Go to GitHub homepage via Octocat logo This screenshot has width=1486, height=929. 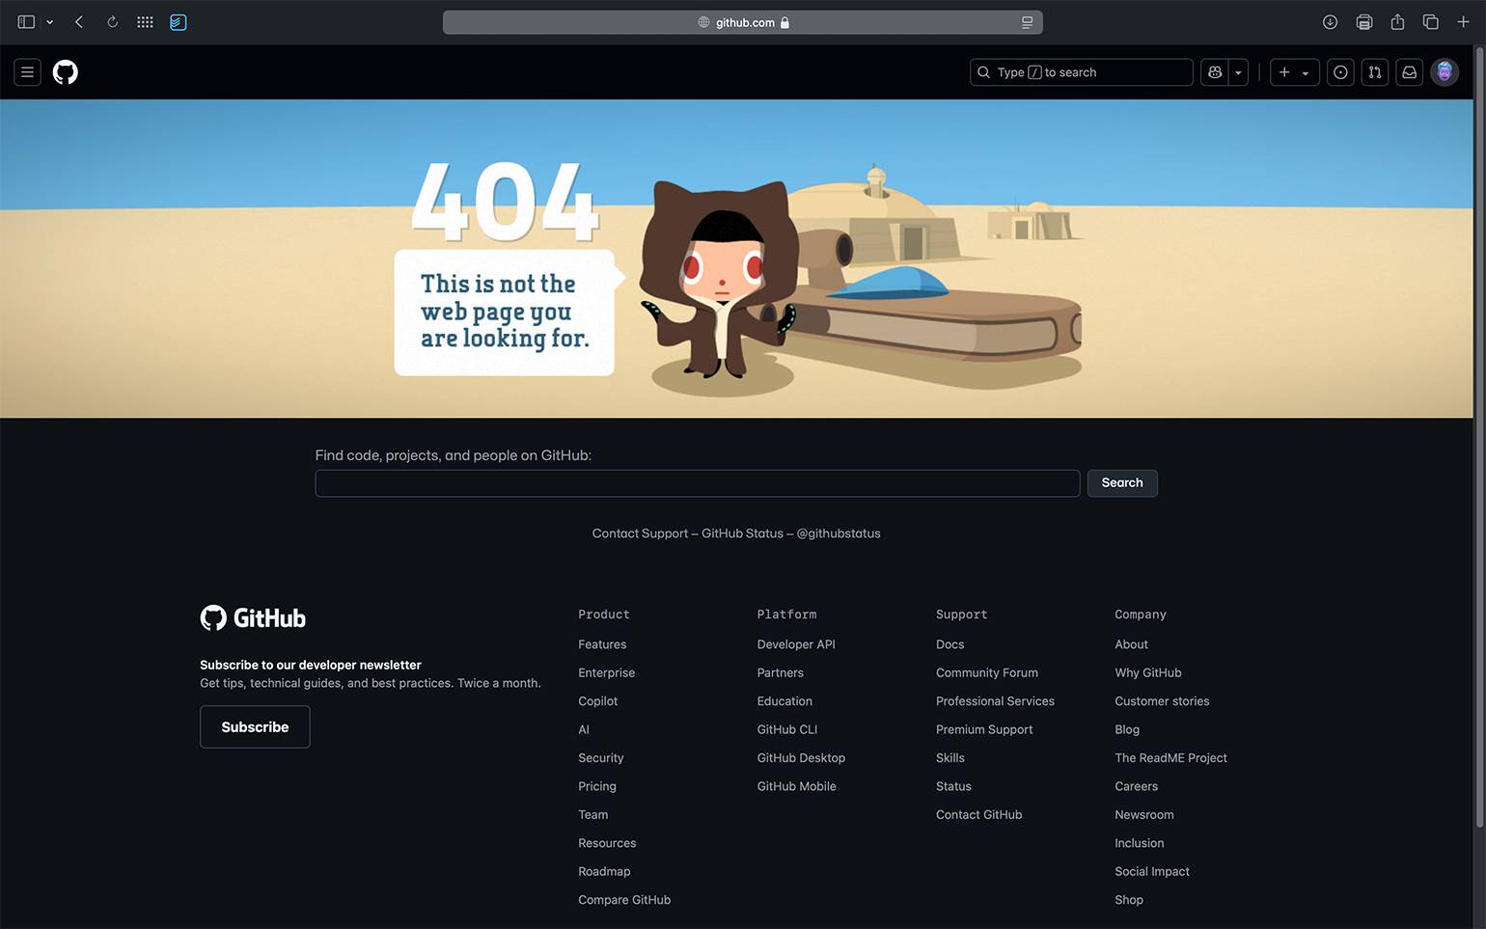point(66,72)
